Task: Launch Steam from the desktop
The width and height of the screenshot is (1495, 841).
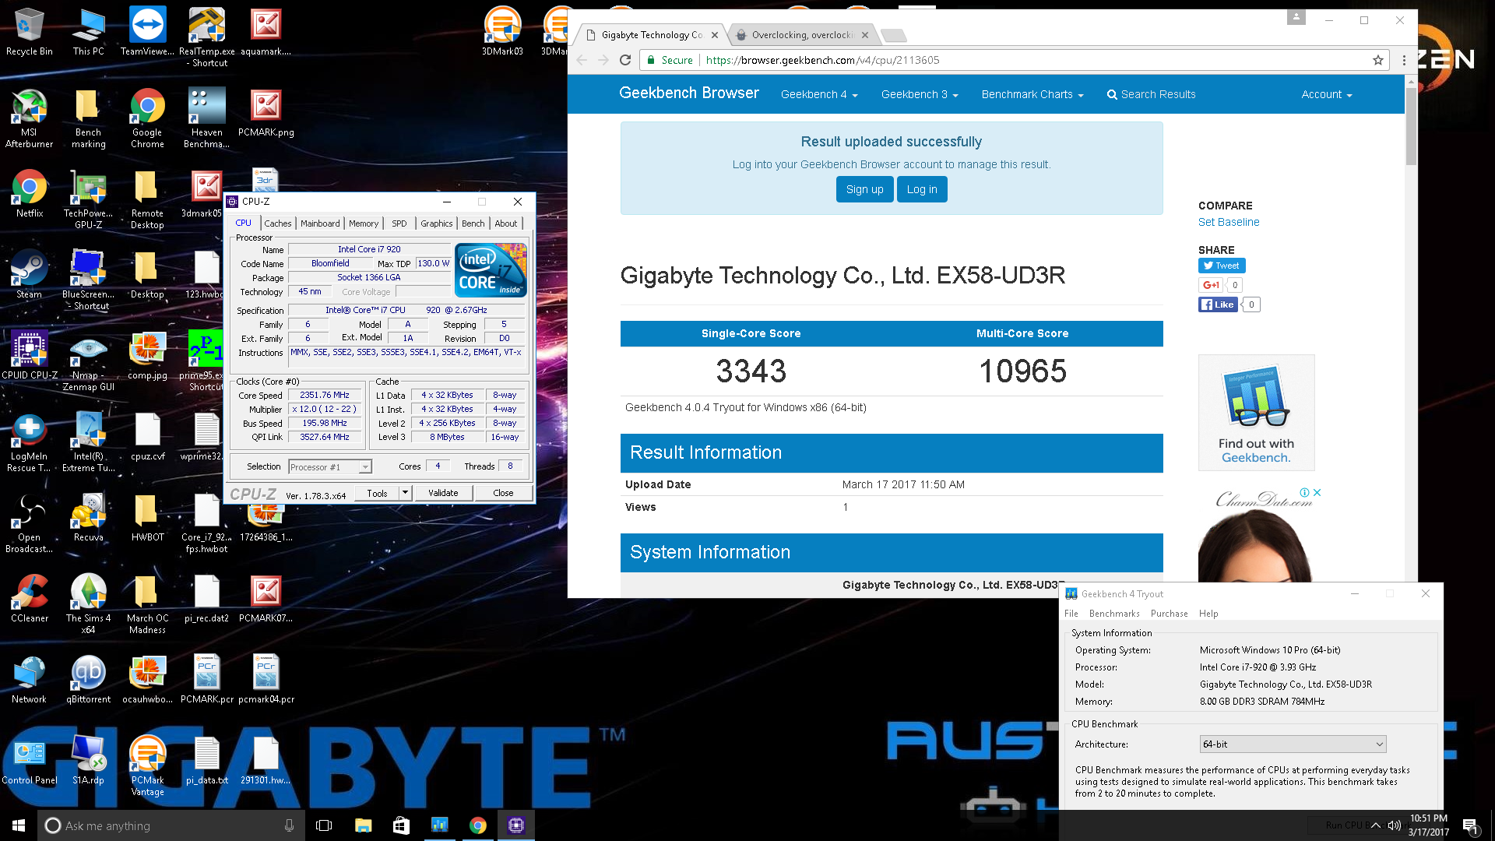Action: (x=30, y=274)
